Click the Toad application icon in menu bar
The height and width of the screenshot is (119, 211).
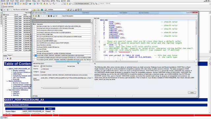(x=2, y=1)
